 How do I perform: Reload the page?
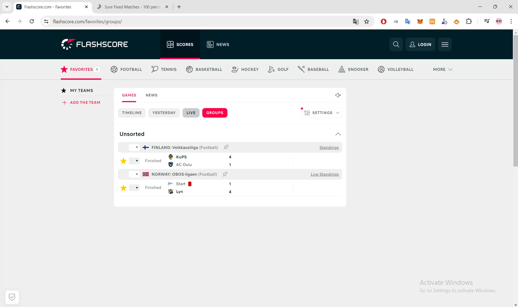[32, 21]
